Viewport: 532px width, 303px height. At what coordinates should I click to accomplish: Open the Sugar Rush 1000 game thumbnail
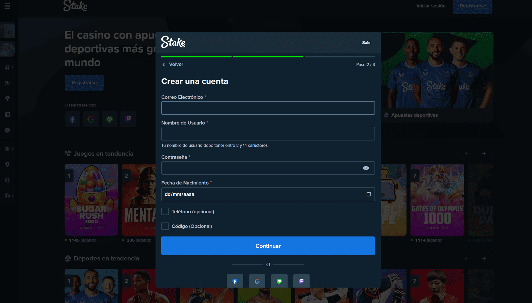click(x=91, y=200)
